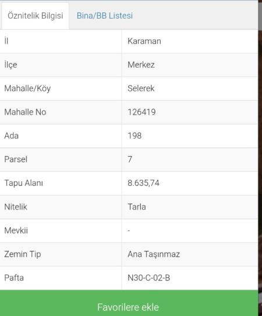
Task: Click the İlçe label cell
Action: click(61, 65)
